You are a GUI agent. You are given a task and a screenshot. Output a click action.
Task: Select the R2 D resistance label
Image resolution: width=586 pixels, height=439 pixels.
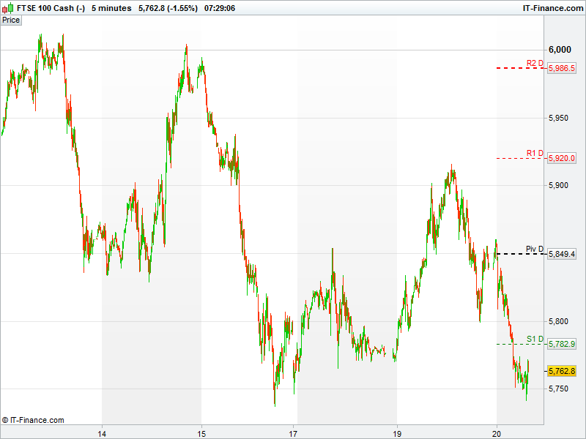535,63
